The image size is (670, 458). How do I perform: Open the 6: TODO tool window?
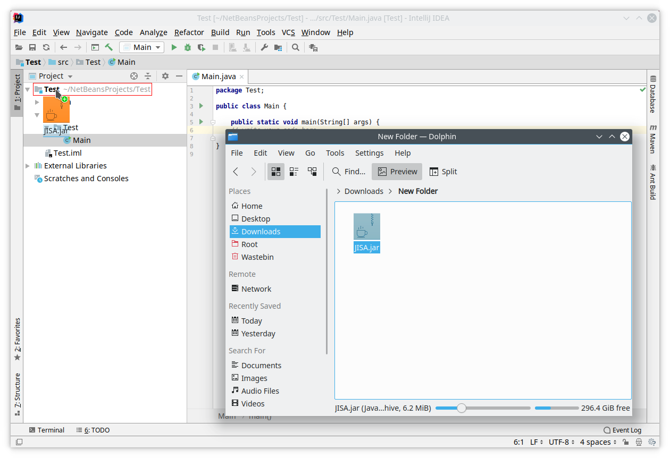pyautogui.click(x=93, y=430)
